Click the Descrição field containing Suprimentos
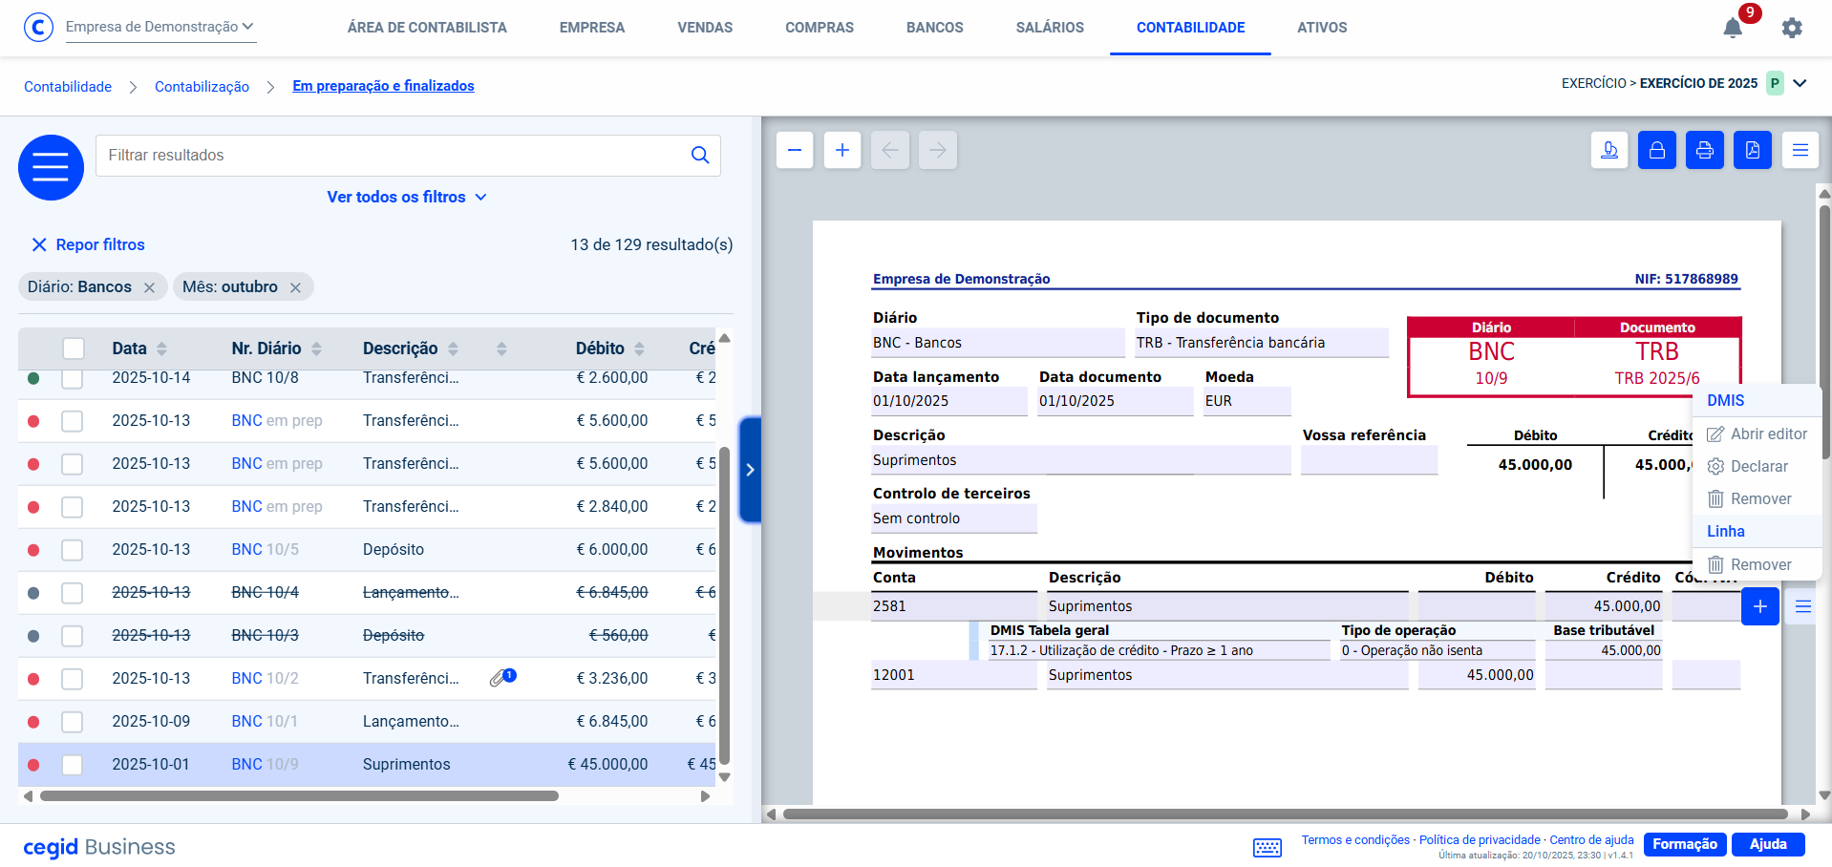Viewport: 1832px width, 867px height. point(1081,460)
